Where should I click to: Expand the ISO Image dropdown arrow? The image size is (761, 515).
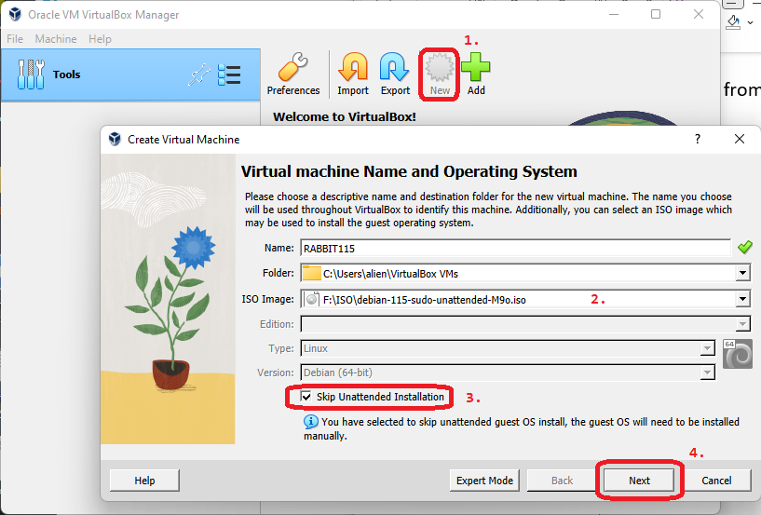[742, 300]
